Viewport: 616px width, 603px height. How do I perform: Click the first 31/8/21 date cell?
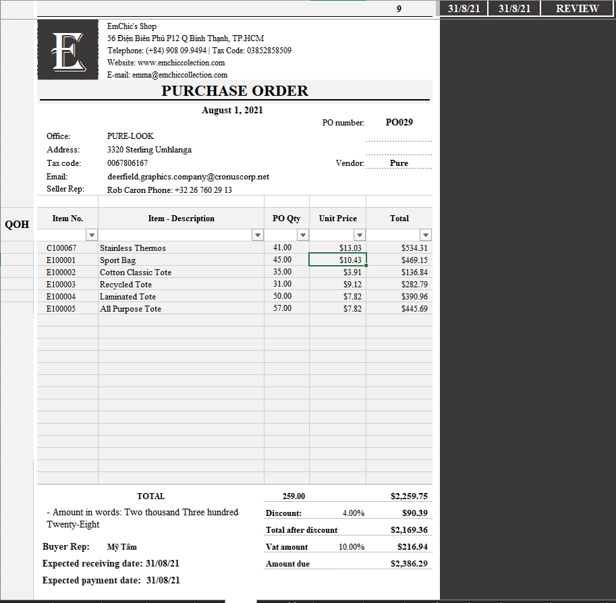click(464, 9)
